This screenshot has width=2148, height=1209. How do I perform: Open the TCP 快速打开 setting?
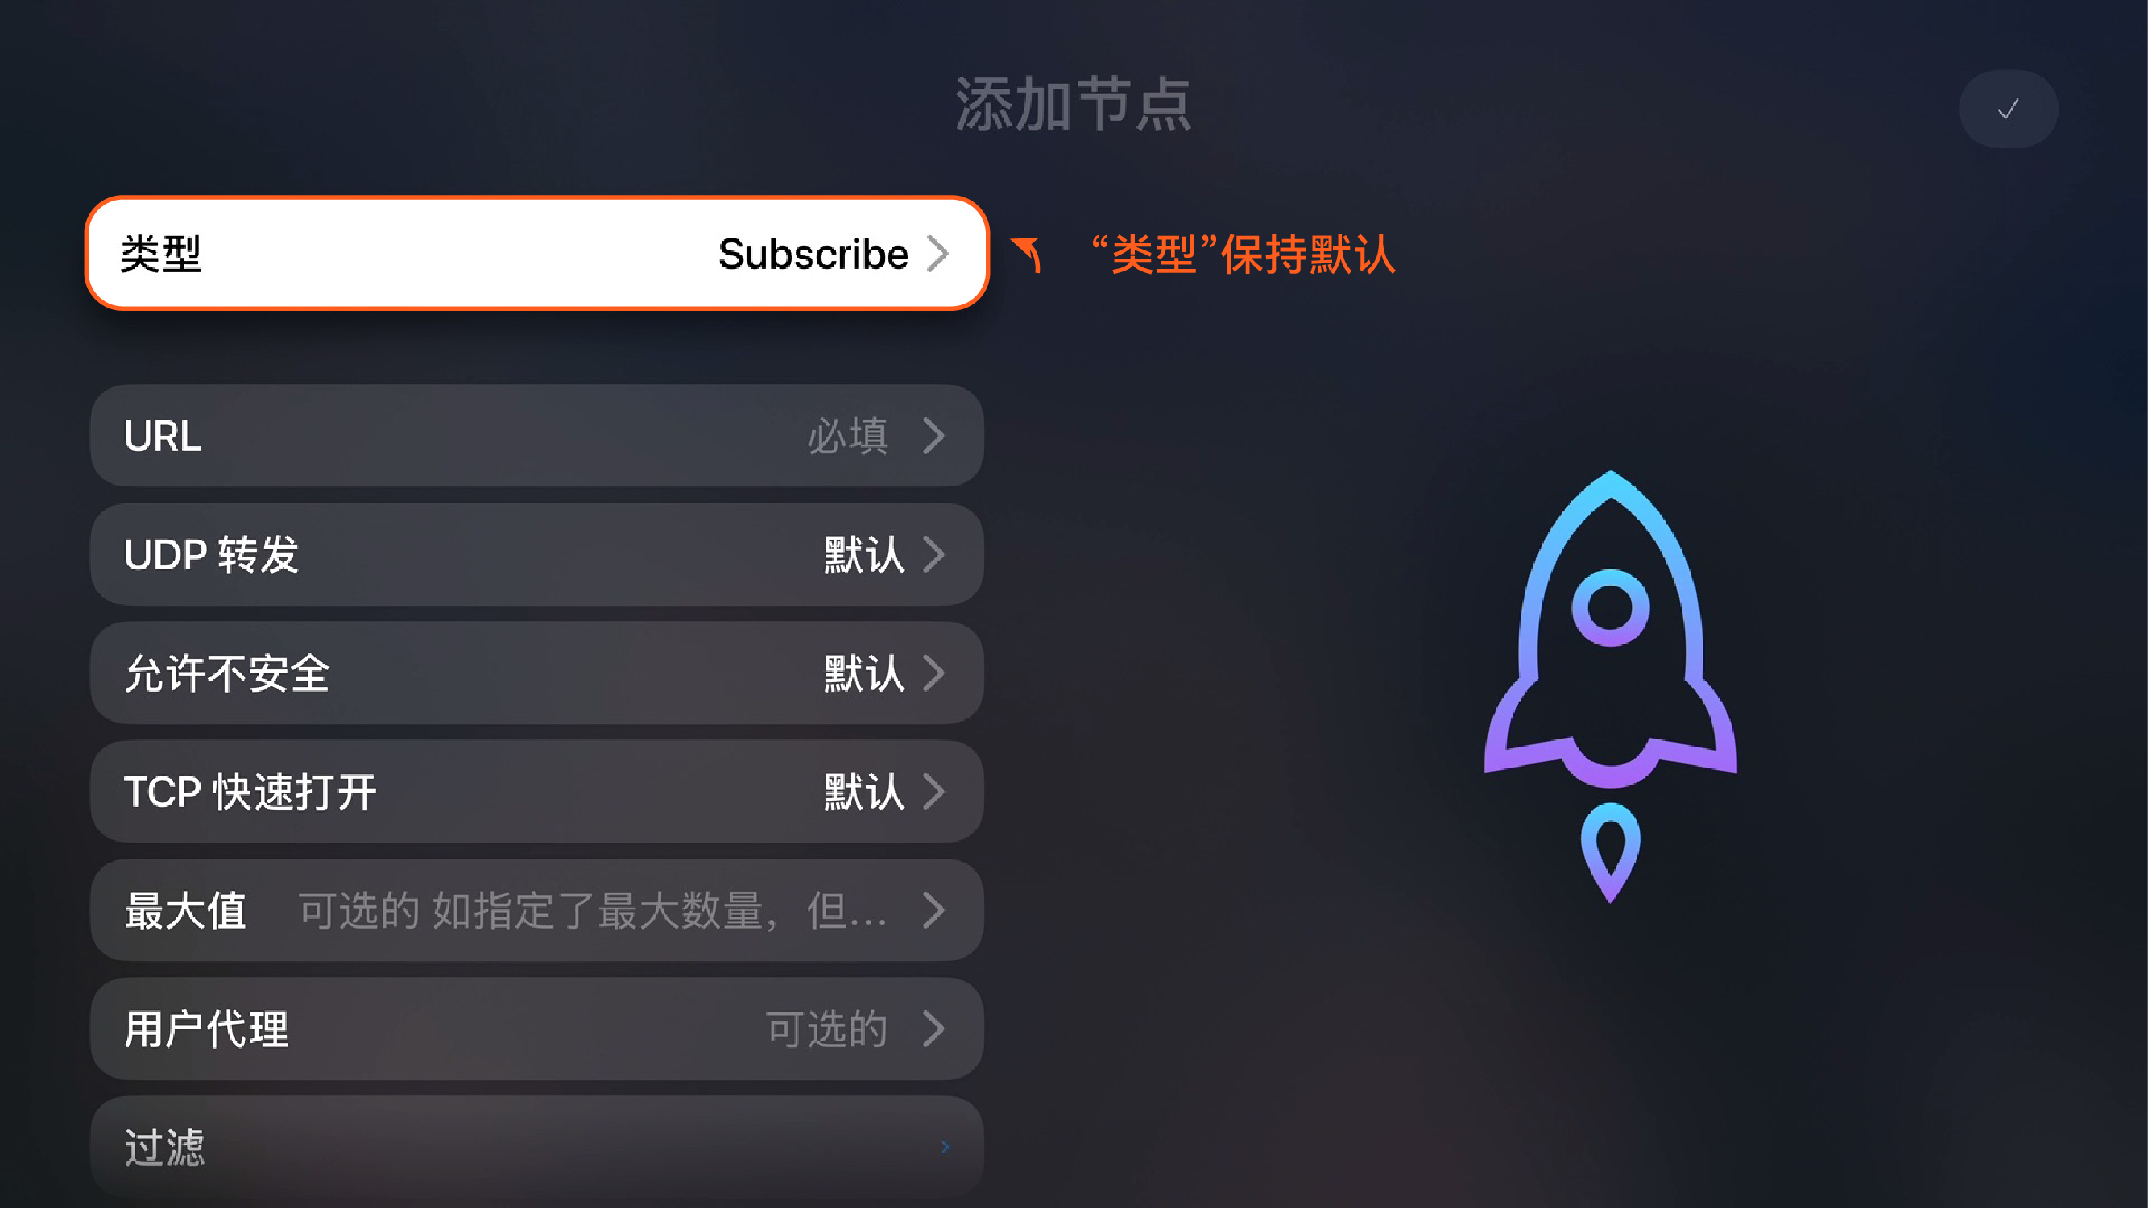point(537,791)
